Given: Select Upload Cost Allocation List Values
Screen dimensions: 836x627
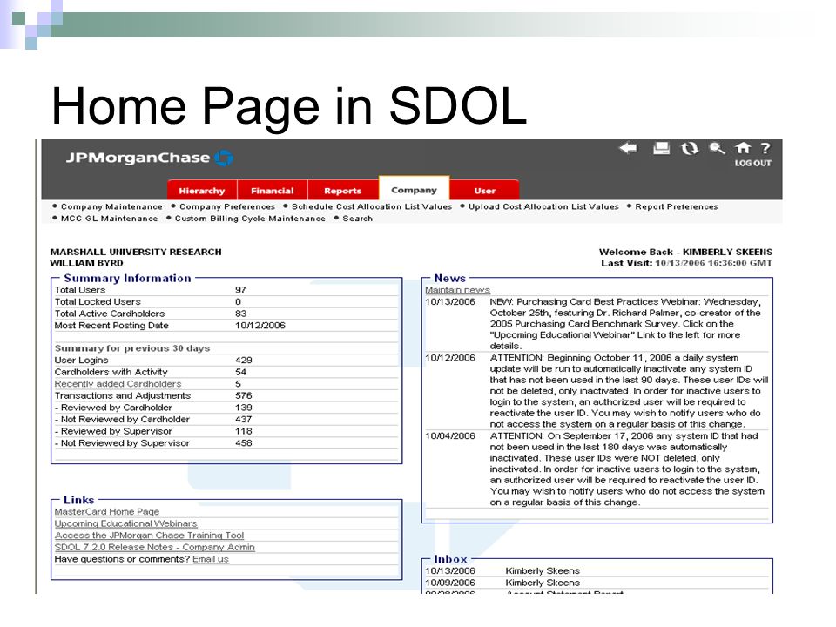Looking at the screenshot, I should pyautogui.click(x=543, y=206).
